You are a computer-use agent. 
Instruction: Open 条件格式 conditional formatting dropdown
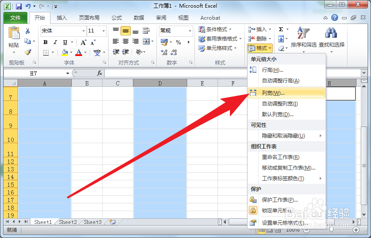click(215, 29)
